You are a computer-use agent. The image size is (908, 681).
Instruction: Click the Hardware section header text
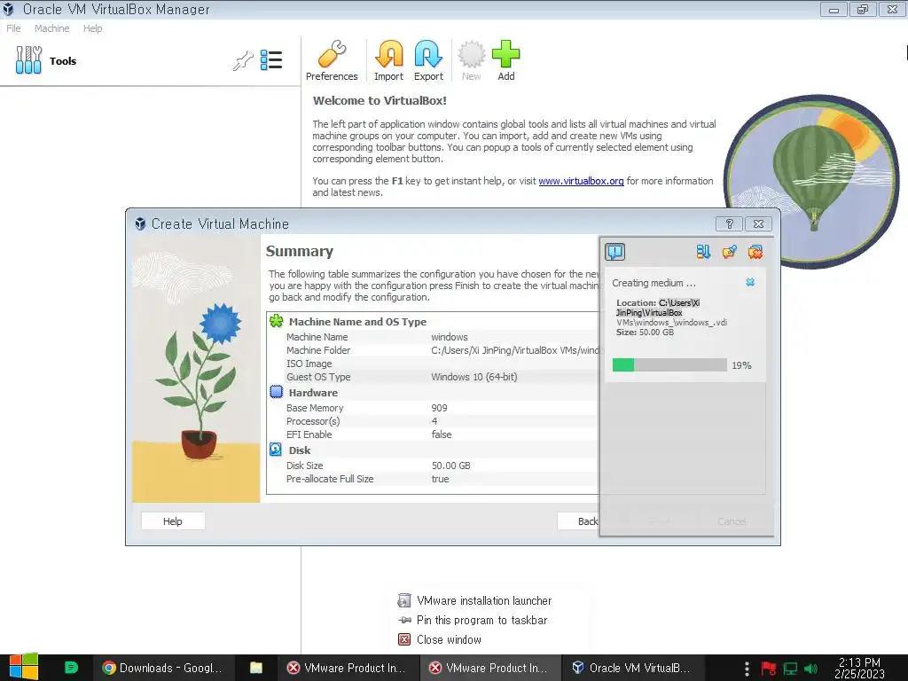point(313,392)
